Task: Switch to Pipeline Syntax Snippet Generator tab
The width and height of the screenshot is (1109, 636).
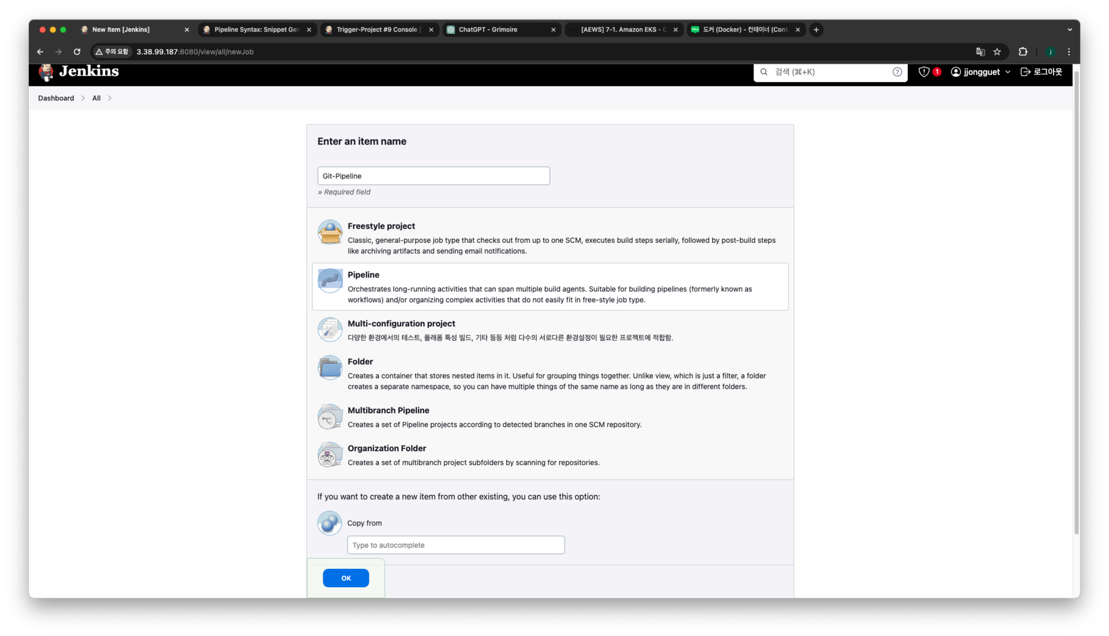Action: point(256,29)
